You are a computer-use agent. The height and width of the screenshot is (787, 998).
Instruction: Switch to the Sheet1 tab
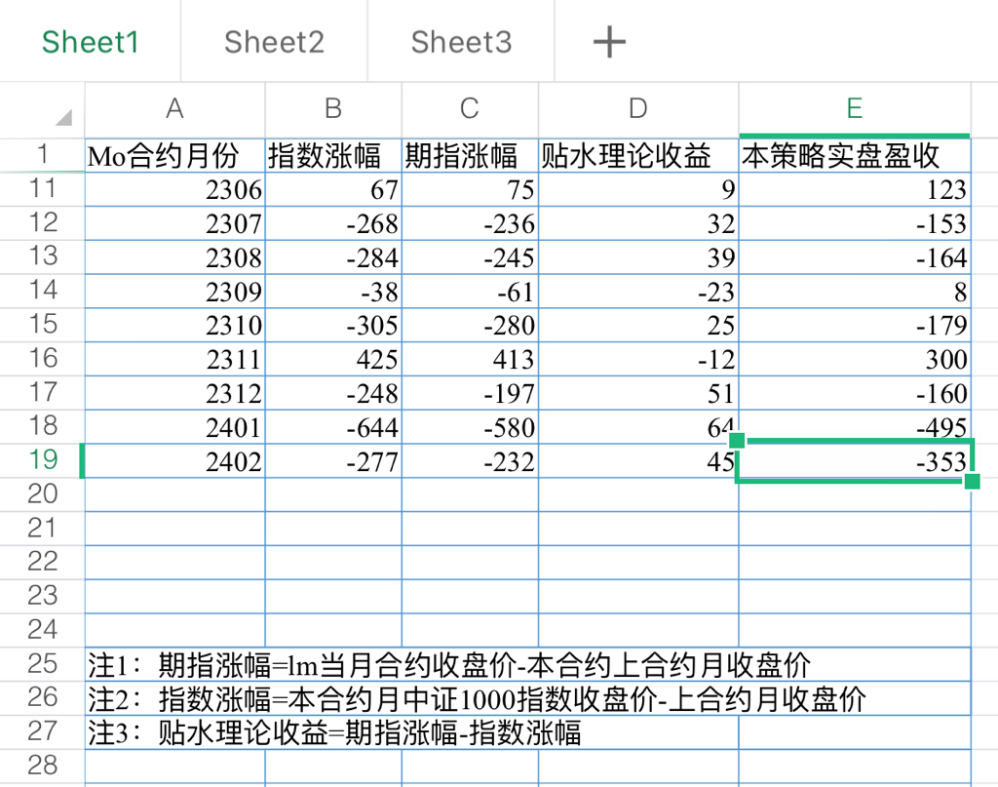pyautogui.click(x=90, y=42)
